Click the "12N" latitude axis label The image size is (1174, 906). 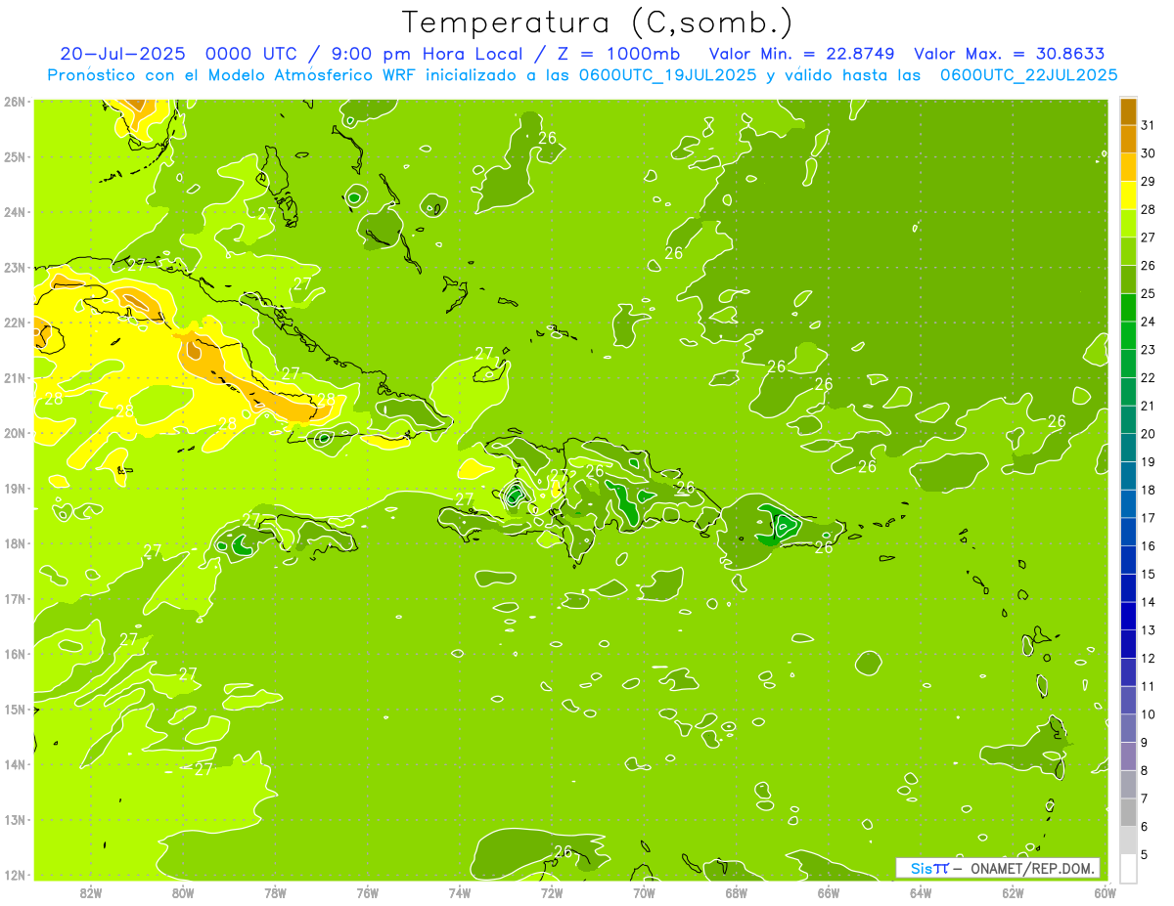14,875
